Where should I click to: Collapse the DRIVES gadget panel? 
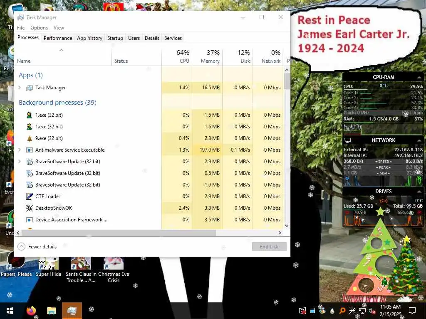[x=419, y=191]
